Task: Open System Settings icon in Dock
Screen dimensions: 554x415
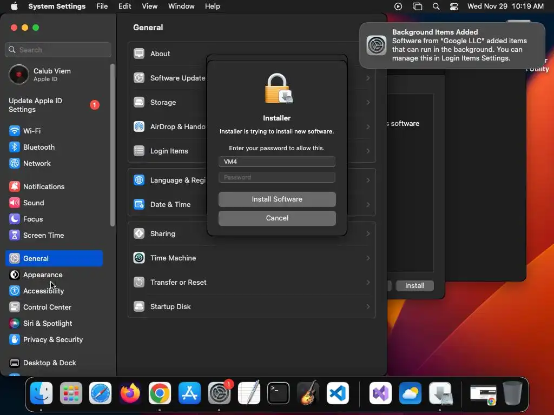Action: (219, 393)
